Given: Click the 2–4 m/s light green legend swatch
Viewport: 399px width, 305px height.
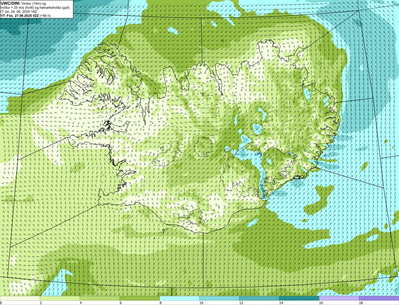Looking at the screenshot, I should (60, 298).
